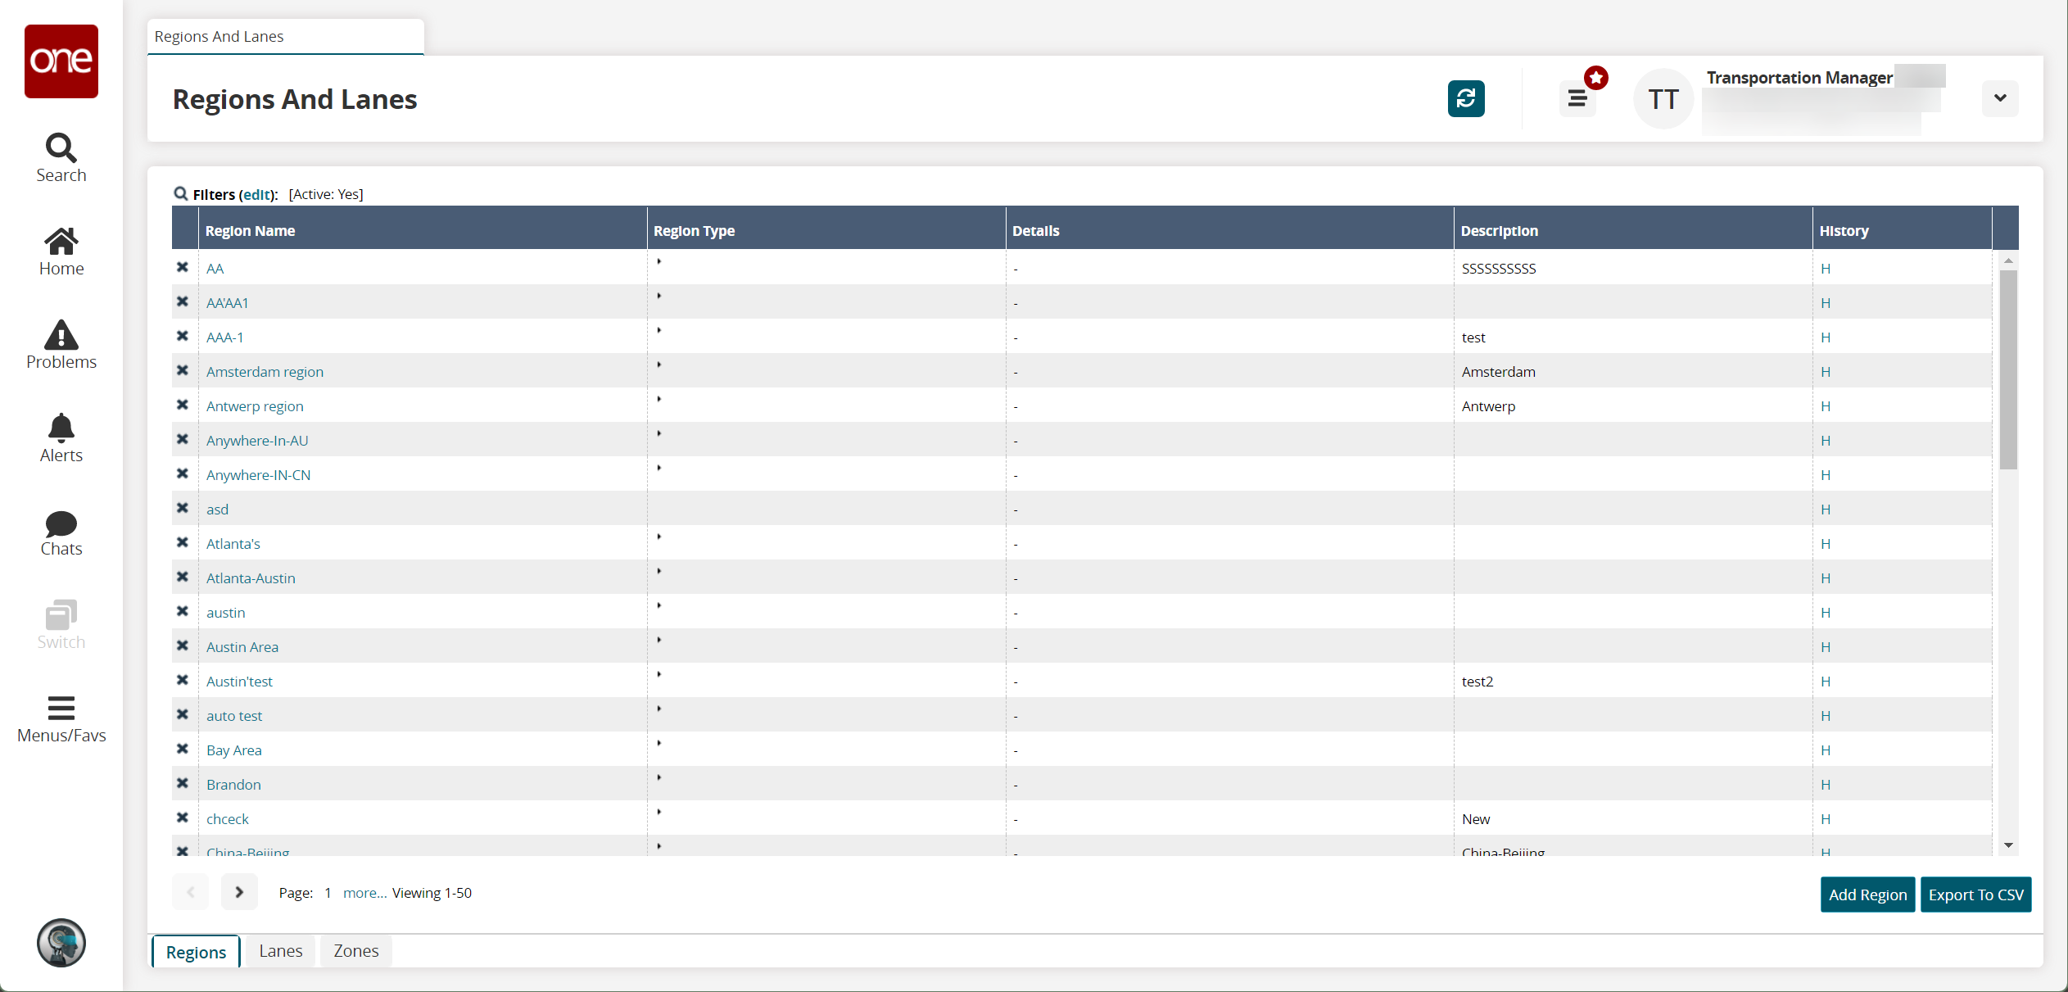This screenshot has height=992, width=2068.
Task: Click the starred favorites icon
Action: (1597, 76)
